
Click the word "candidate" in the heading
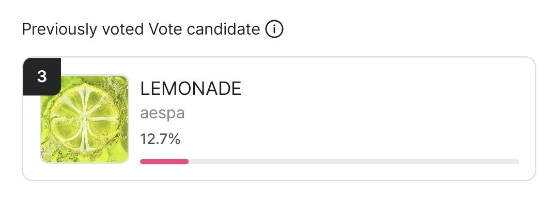224,29
